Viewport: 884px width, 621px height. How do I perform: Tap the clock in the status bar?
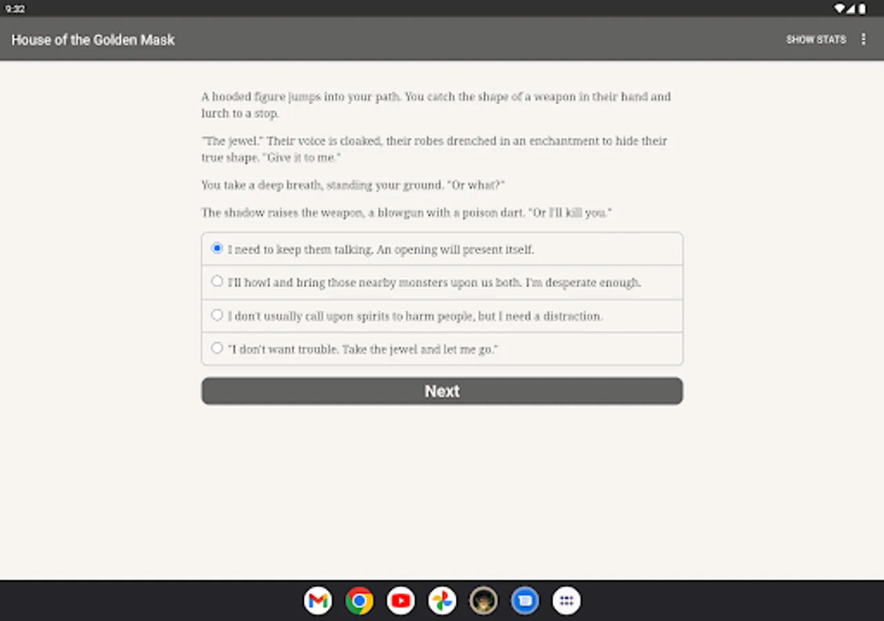(15, 8)
